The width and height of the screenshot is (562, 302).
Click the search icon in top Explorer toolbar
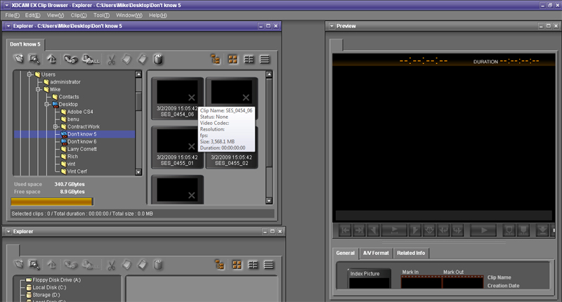pos(34,60)
